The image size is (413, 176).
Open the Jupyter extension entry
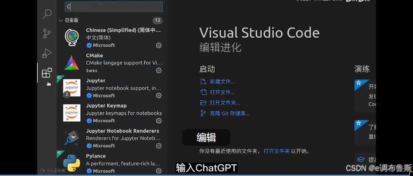(x=112, y=88)
